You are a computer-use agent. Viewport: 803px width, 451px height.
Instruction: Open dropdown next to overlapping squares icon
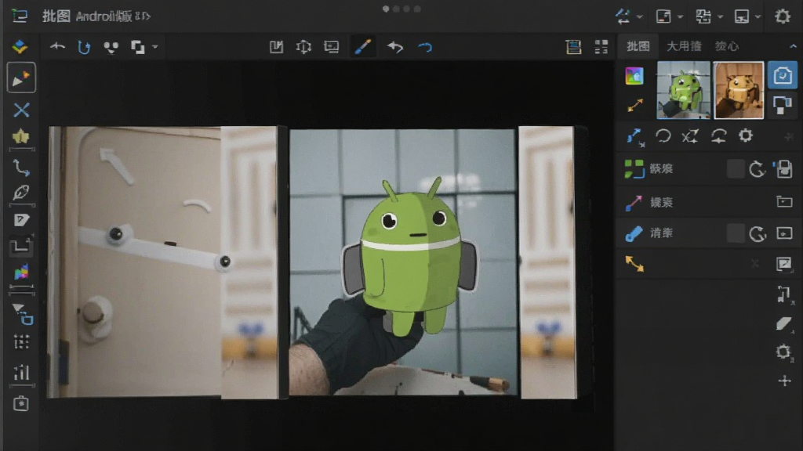155,47
